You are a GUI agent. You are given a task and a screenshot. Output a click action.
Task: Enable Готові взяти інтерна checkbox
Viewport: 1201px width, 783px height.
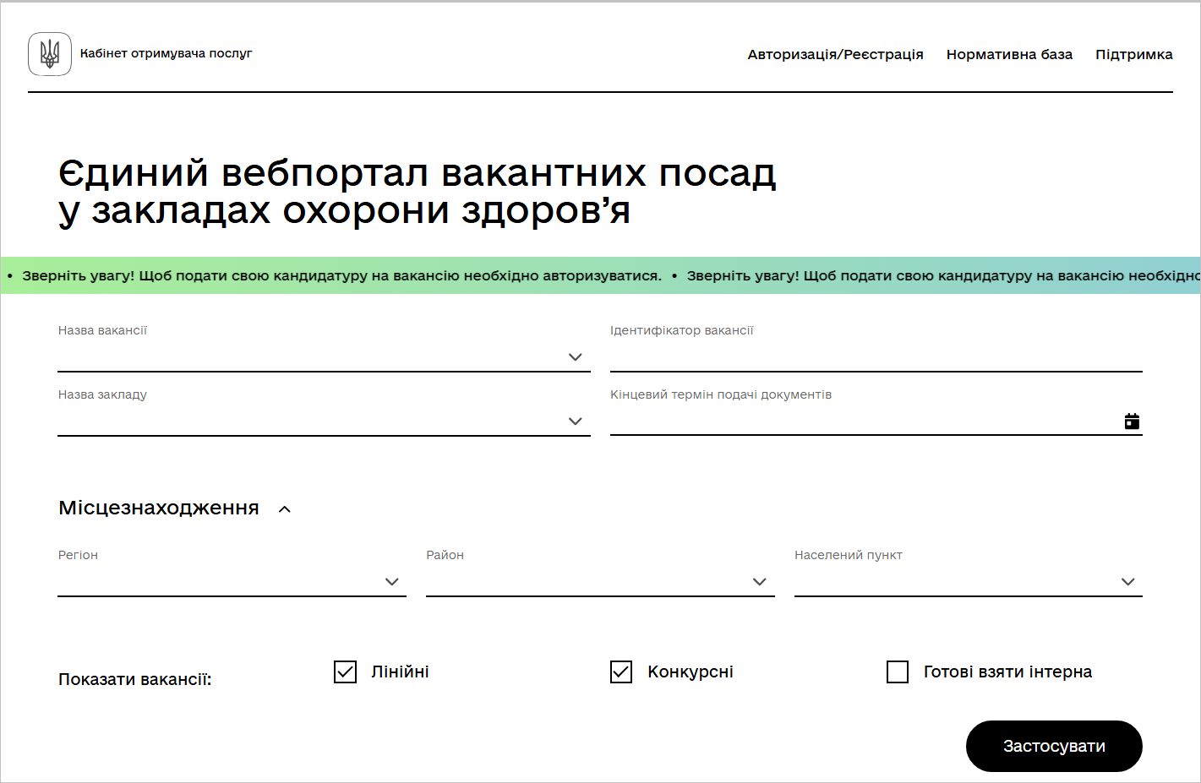point(898,672)
